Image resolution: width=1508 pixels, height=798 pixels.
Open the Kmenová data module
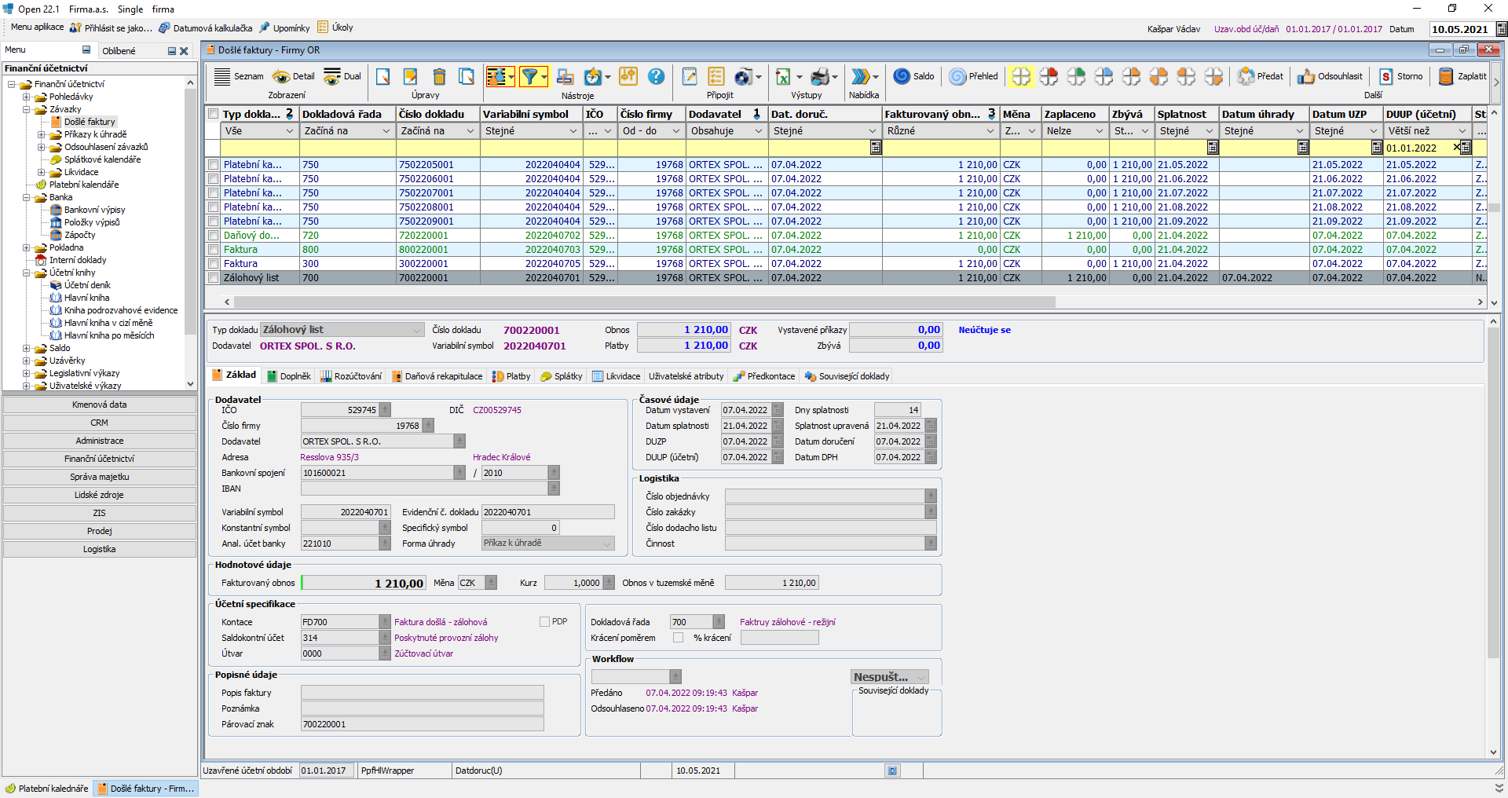100,404
